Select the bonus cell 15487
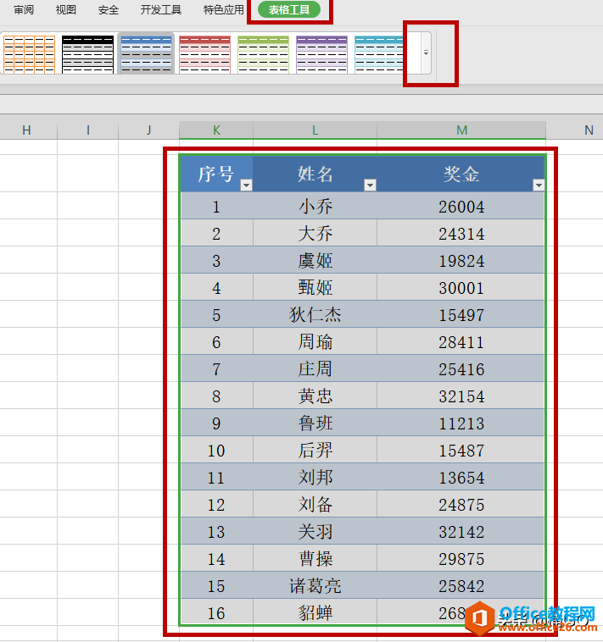 (461, 450)
